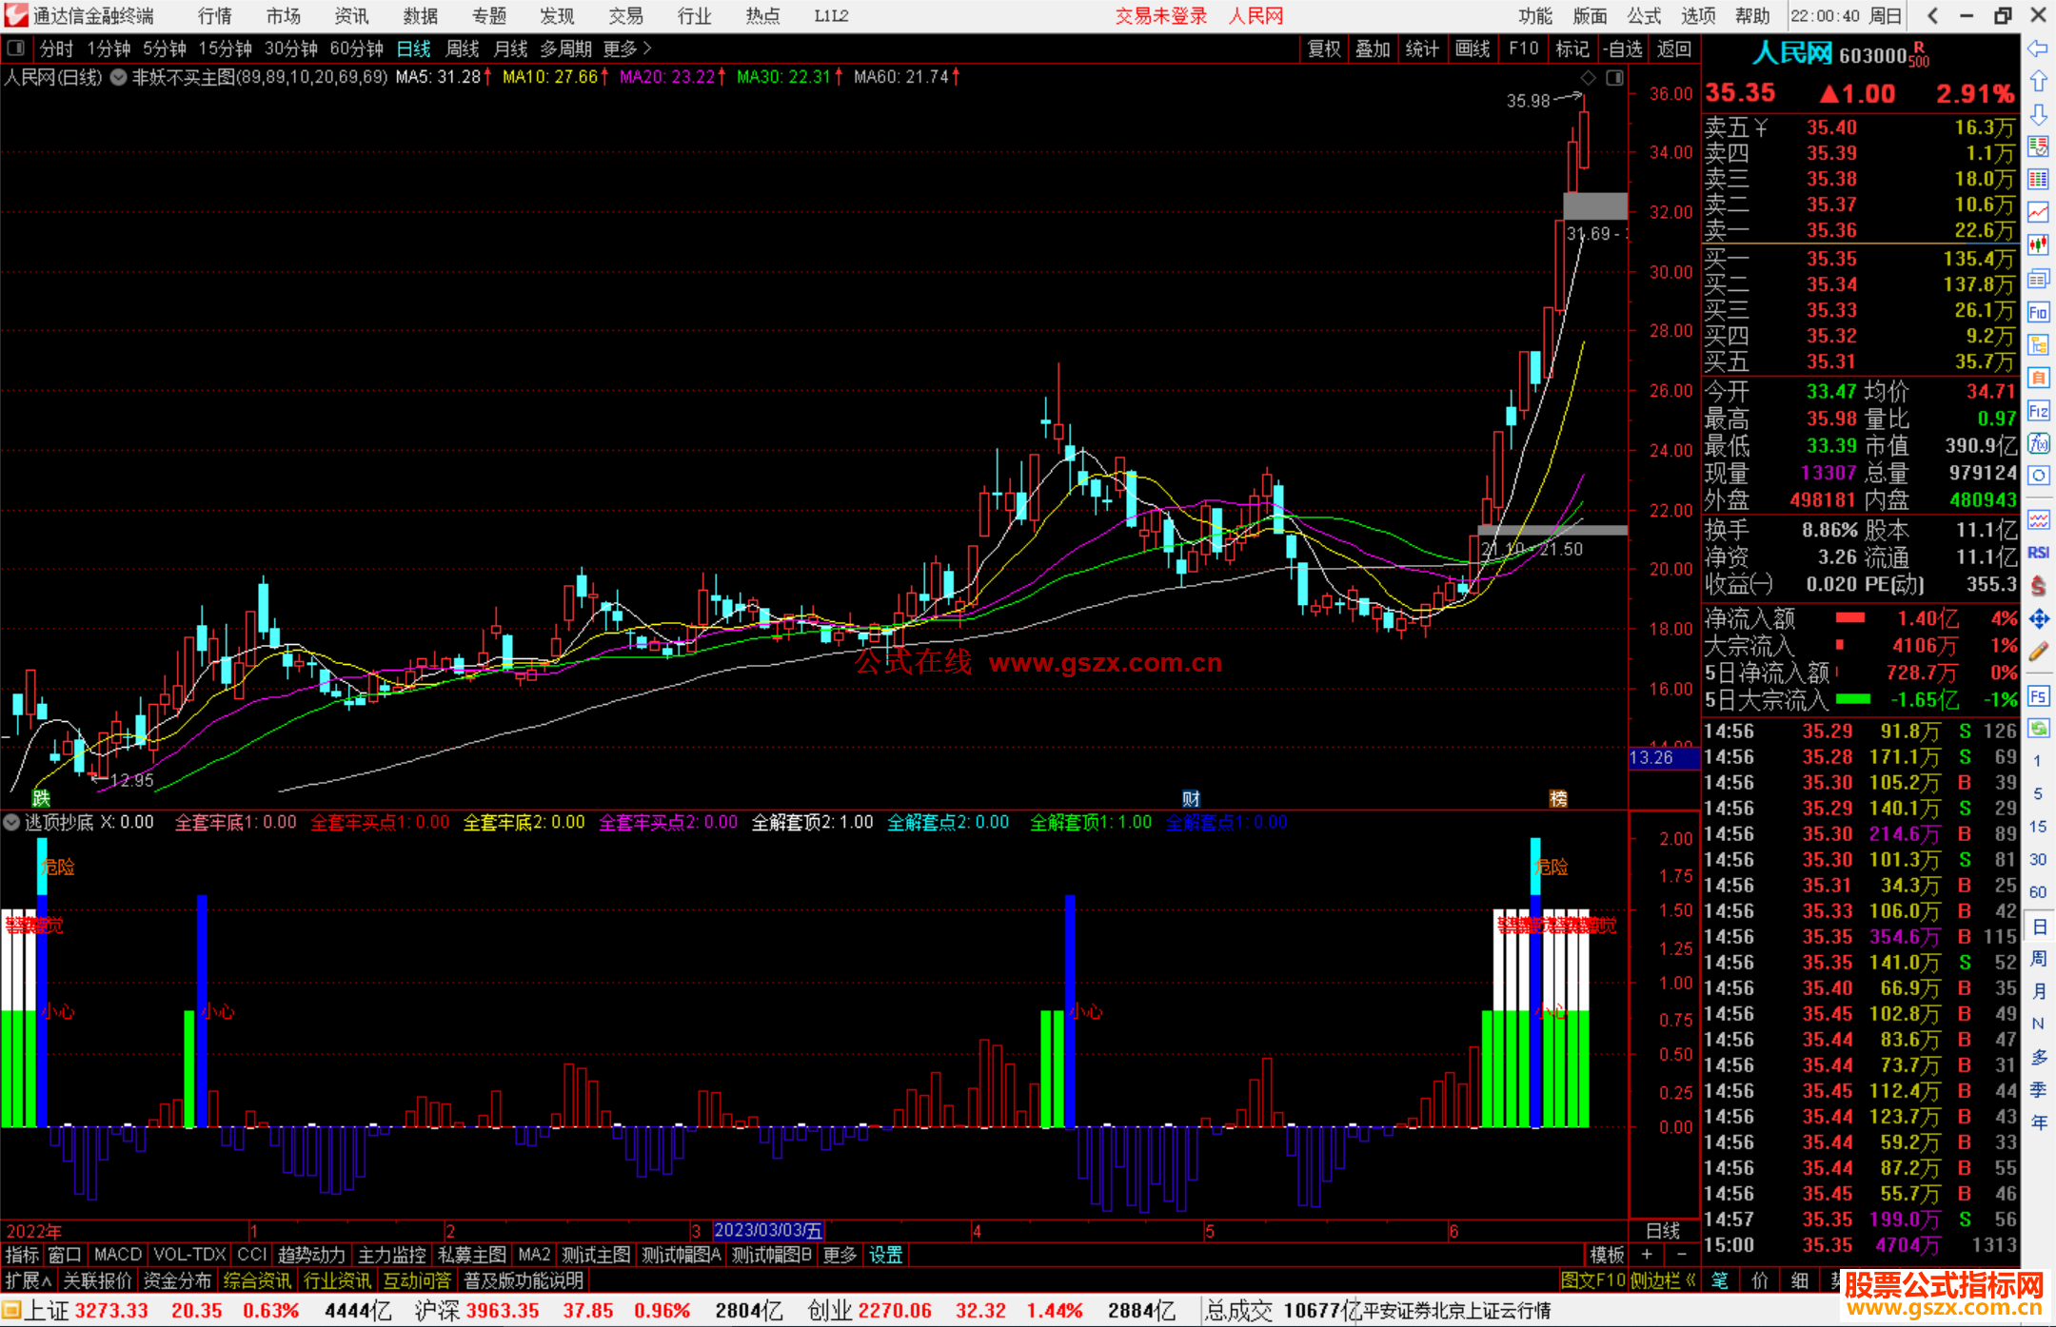
Task: Click the 财 marker on the chart
Action: (1191, 799)
